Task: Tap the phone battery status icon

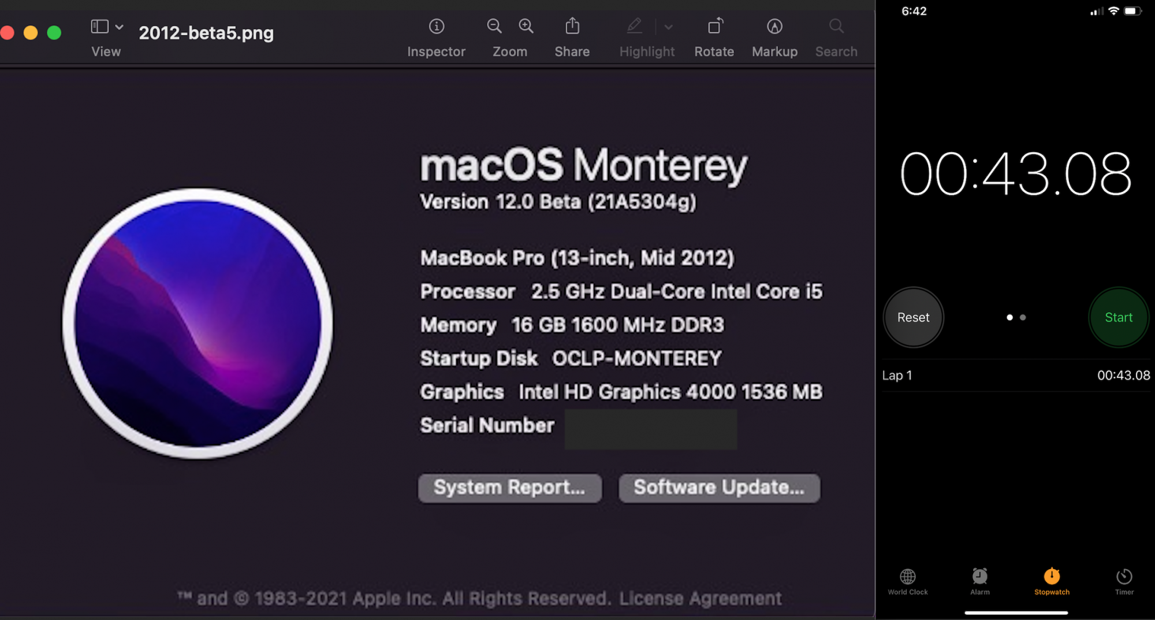Action: 1132,11
